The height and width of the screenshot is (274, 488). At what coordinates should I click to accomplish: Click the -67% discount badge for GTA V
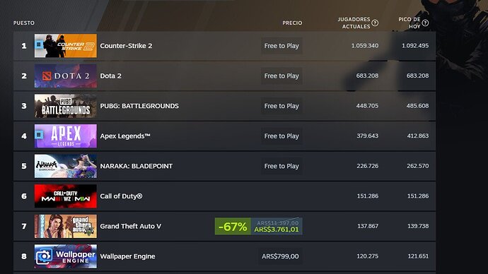coord(233,226)
